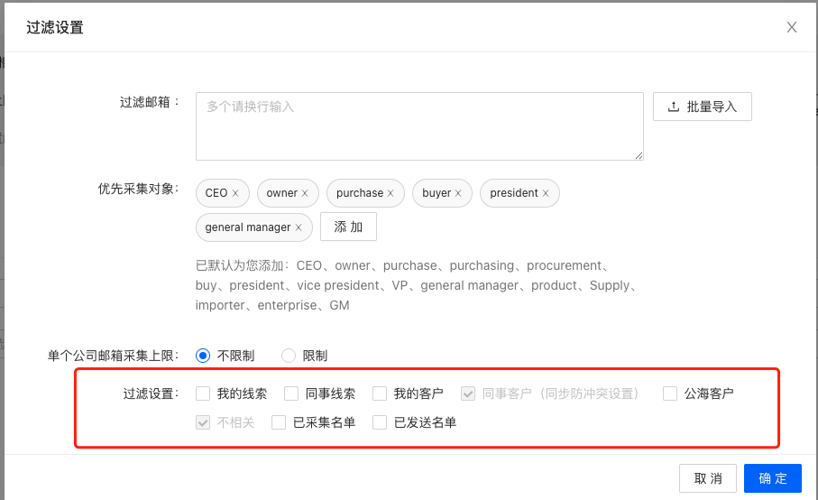Screen dimensions: 818x500
Task: Check the 我的线索 checkbox
Action: (x=203, y=393)
